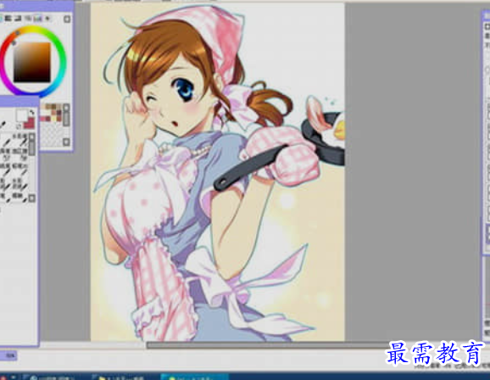Select the white foreground color box
Image resolution: width=490 pixels, height=380 pixels.
point(21,115)
